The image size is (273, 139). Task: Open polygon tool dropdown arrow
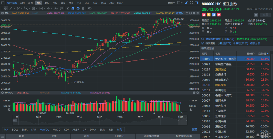point(22,8)
